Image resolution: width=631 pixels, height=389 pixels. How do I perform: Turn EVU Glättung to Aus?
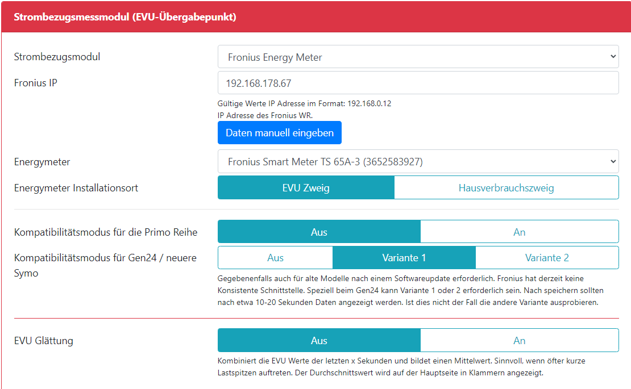click(x=319, y=340)
